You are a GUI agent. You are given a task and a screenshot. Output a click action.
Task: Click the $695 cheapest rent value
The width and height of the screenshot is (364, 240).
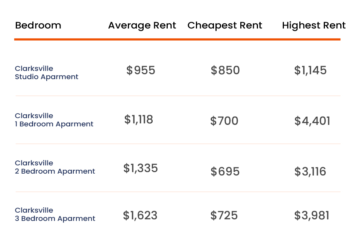pyautogui.click(x=225, y=171)
